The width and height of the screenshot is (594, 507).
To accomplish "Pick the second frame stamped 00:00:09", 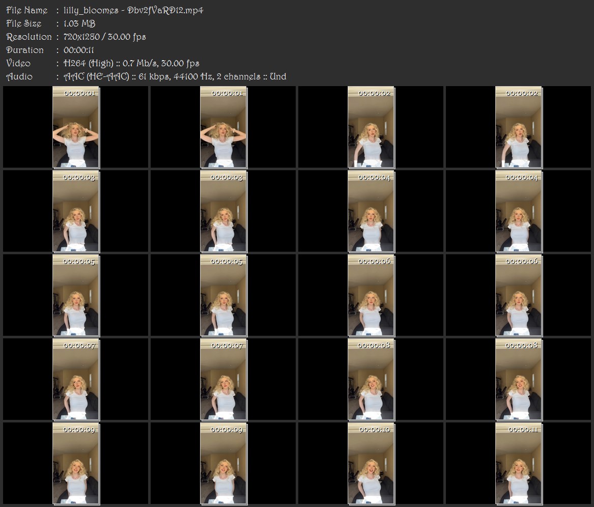I will pyautogui.click(x=223, y=464).
